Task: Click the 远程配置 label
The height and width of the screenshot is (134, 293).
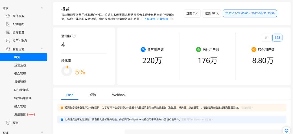Action: 18,32
